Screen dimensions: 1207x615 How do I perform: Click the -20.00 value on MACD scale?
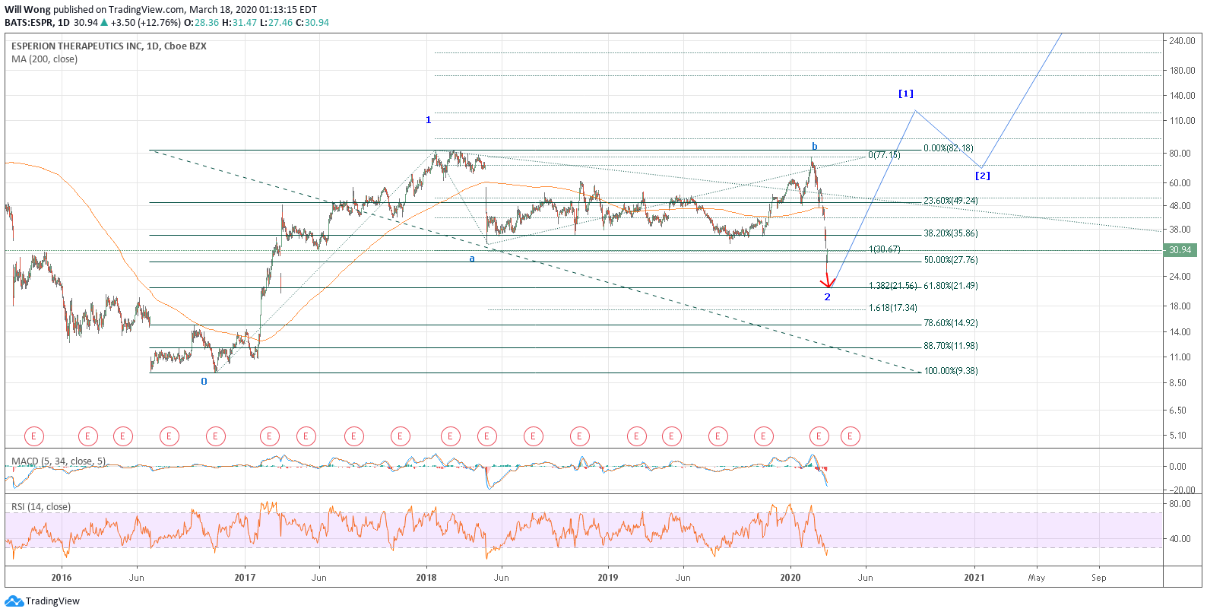pos(1182,490)
